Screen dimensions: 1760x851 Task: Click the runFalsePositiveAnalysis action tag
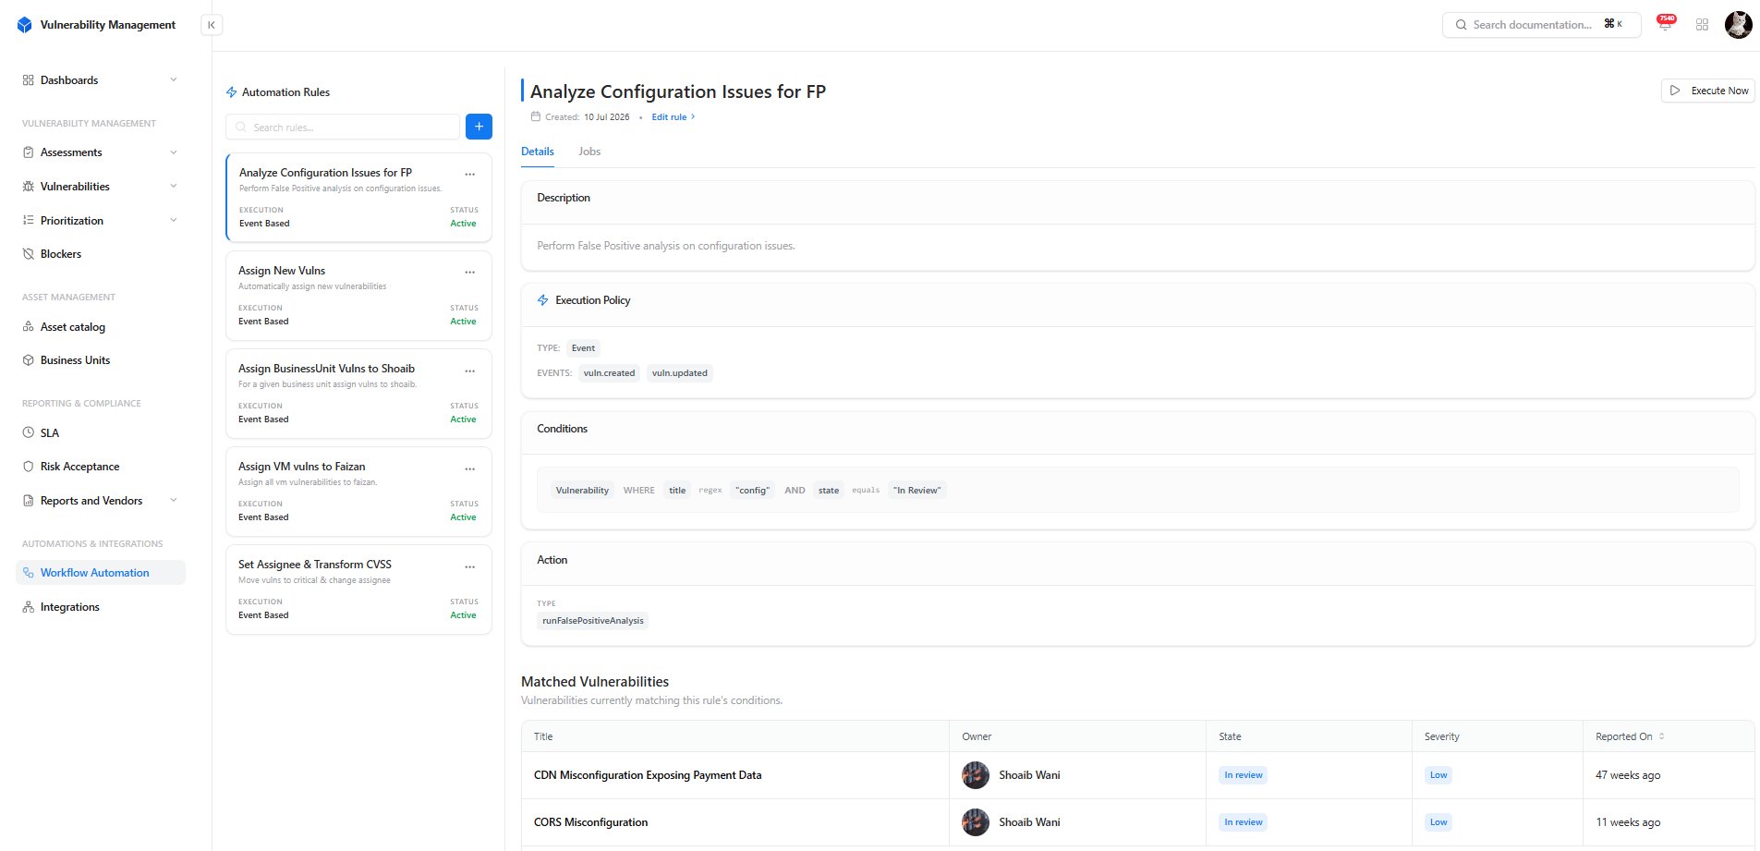[x=593, y=621]
